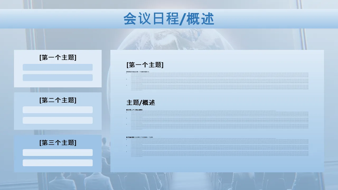Click first placeholder bar under left [第一个主题]

58,67
